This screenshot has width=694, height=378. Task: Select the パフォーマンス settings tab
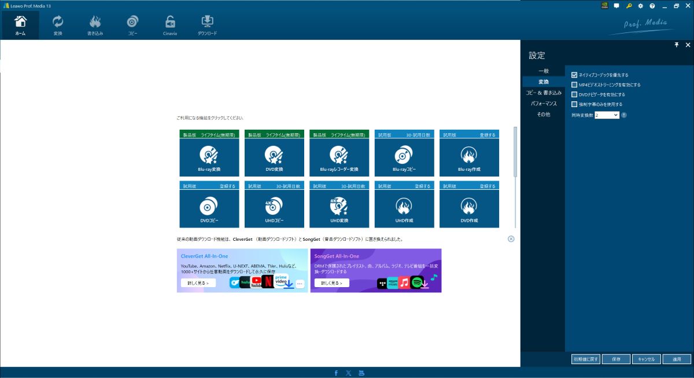(543, 104)
